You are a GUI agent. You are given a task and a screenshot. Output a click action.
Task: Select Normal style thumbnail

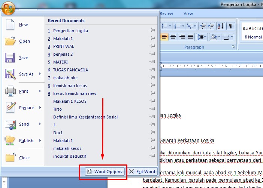click(x=253, y=32)
